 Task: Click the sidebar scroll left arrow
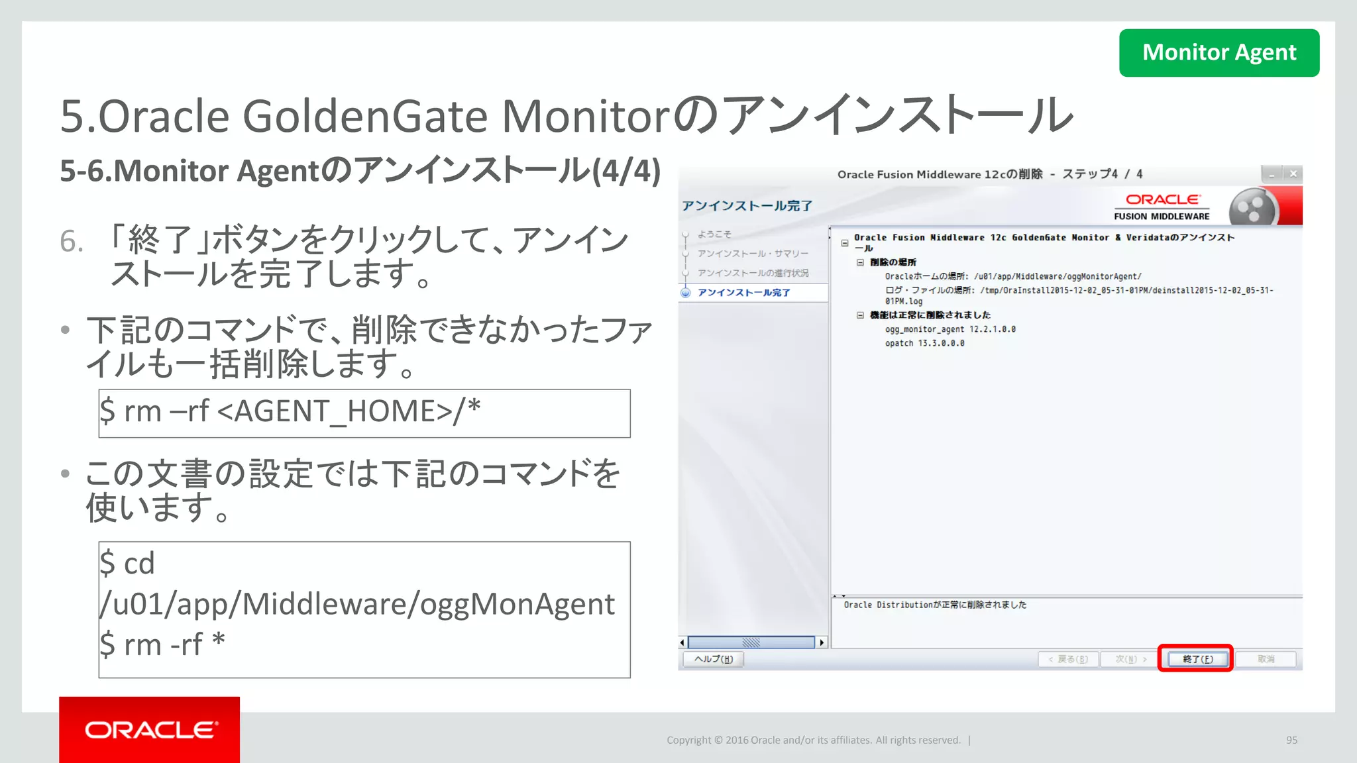point(682,642)
